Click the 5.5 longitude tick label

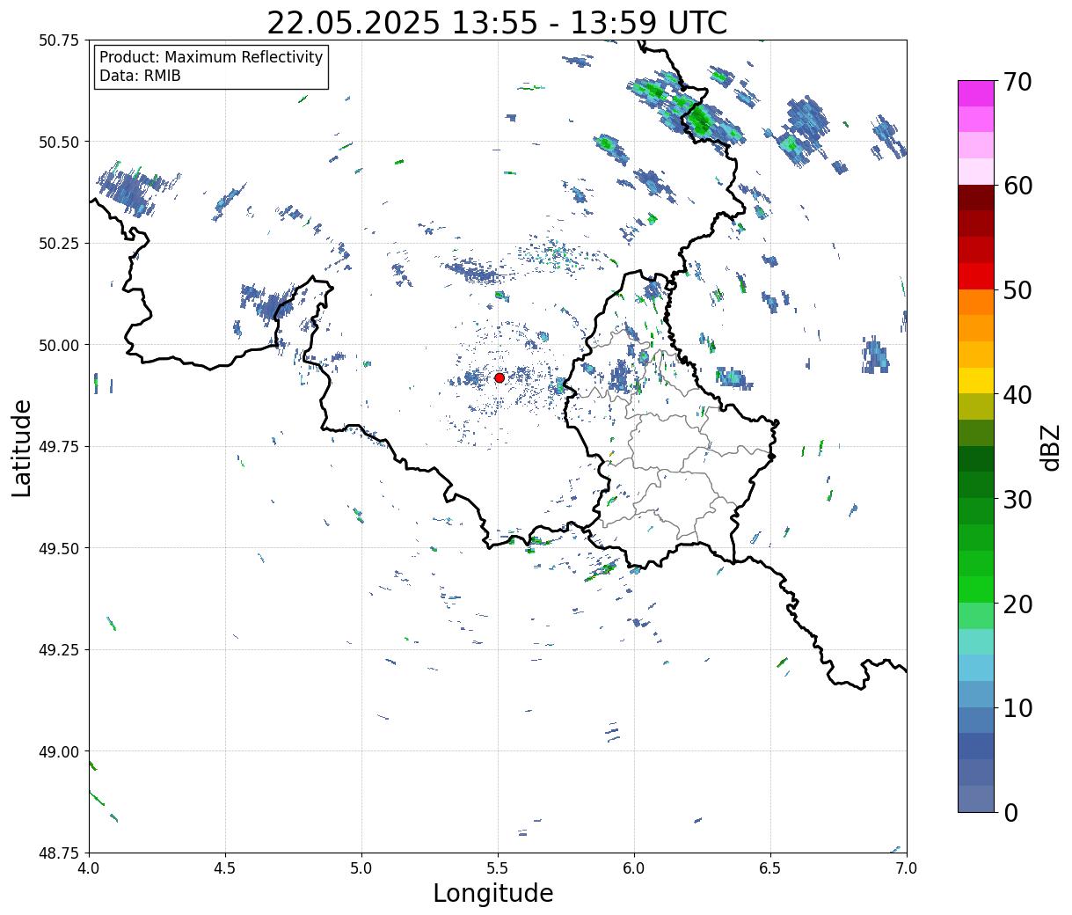pyautogui.click(x=498, y=868)
